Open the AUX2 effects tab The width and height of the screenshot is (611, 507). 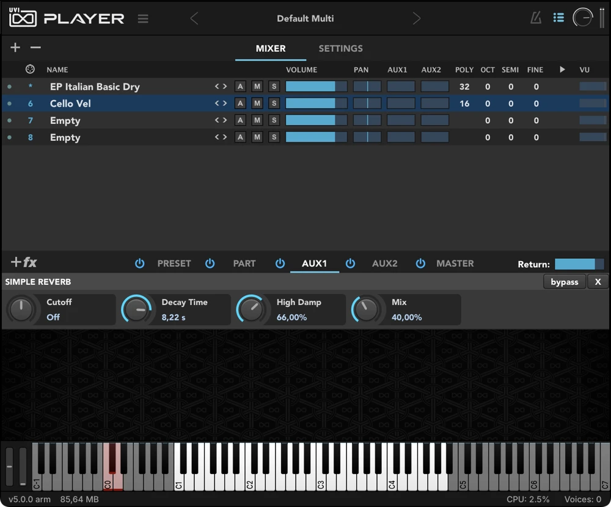[384, 264]
